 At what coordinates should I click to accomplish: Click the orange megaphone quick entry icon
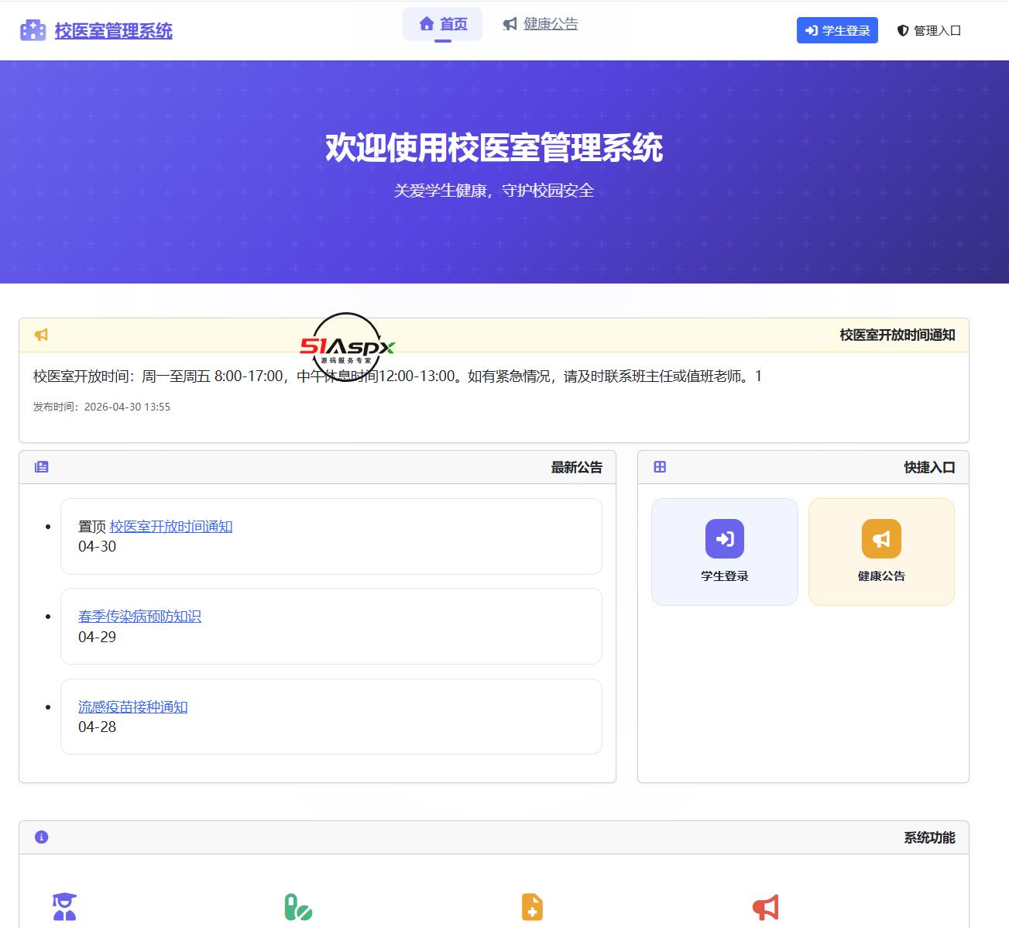[881, 538]
